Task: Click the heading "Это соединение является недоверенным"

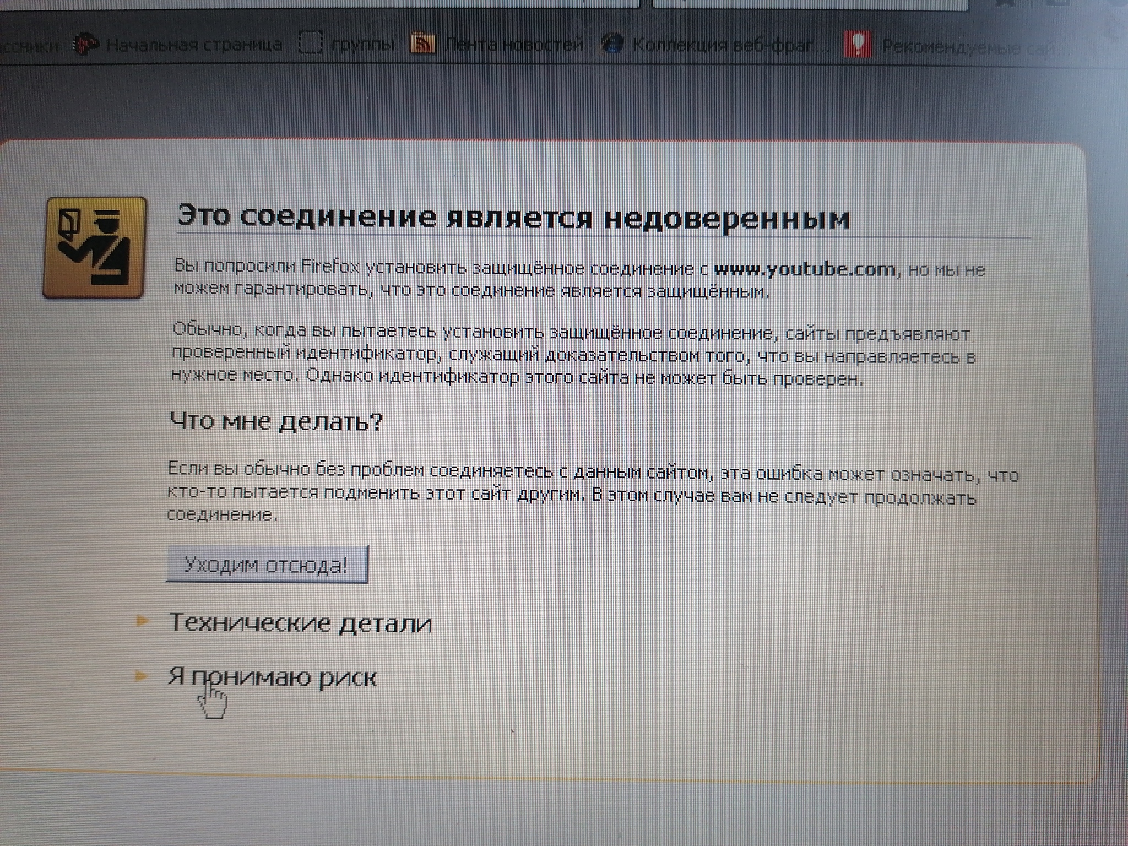Action: pos(513,216)
